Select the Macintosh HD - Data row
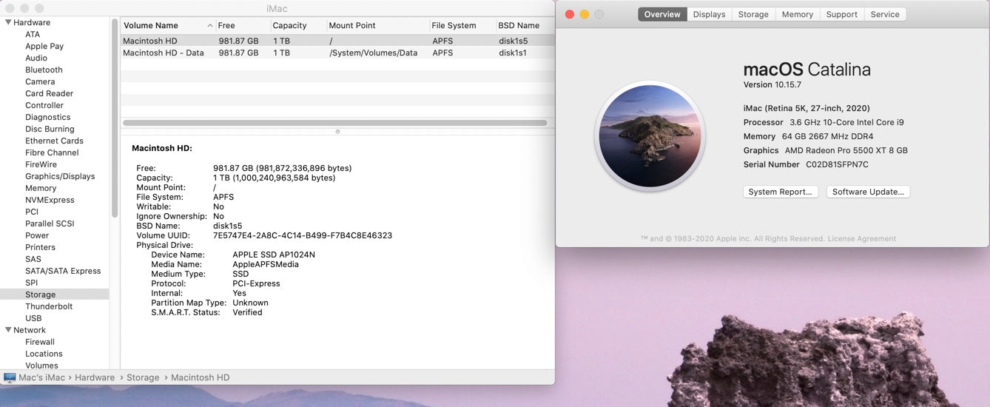Screen dimensions: 990x407 pos(337,53)
